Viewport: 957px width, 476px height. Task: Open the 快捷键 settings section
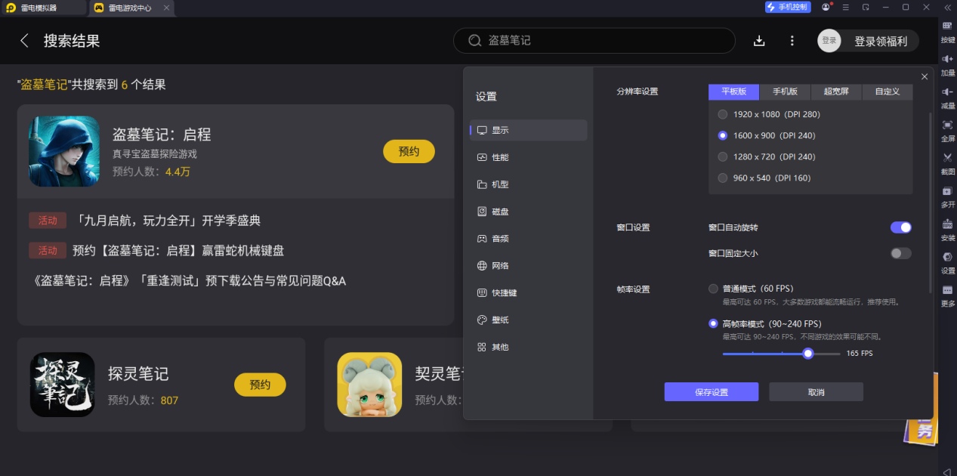[528, 292]
